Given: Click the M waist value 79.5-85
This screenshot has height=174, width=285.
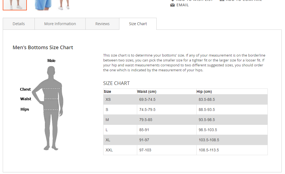Looking at the screenshot, I should [x=146, y=120].
